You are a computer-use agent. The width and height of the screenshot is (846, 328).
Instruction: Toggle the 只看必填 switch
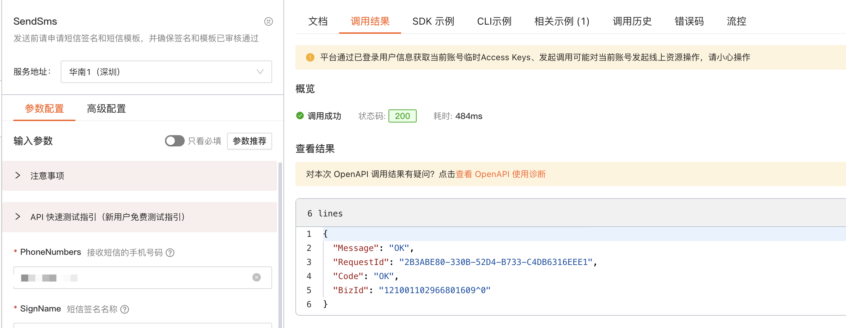click(174, 141)
